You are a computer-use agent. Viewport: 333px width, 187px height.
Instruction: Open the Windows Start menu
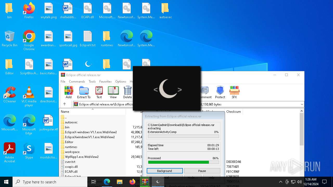point(6,182)
